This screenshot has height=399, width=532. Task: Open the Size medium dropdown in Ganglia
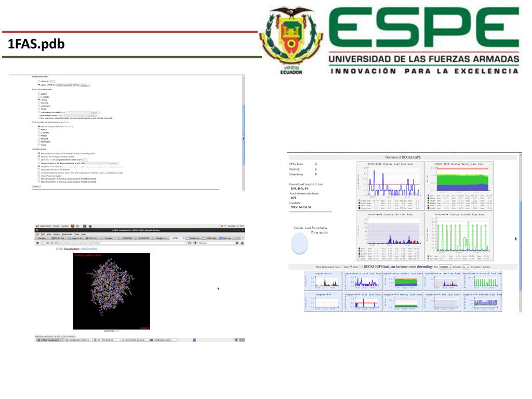pyautogui.click(x=445, y=267)
